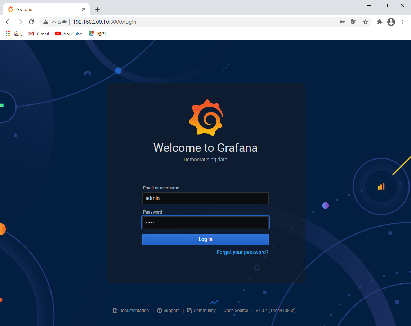Open a new browser tab
This screenshot has width=411, height=326.
(x=98, y=9)
